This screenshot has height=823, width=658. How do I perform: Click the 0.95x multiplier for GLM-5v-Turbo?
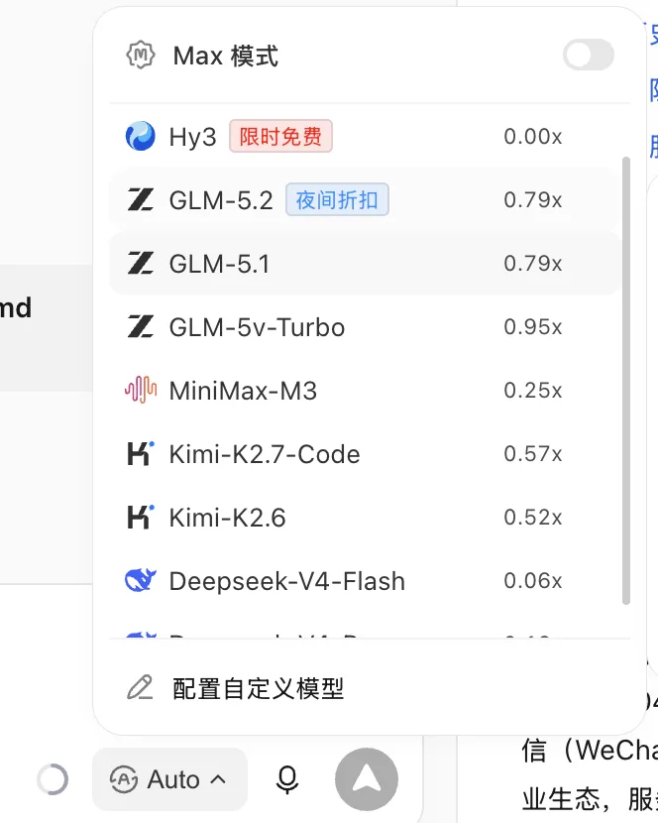pyautogui.click(x=532, y=327)
